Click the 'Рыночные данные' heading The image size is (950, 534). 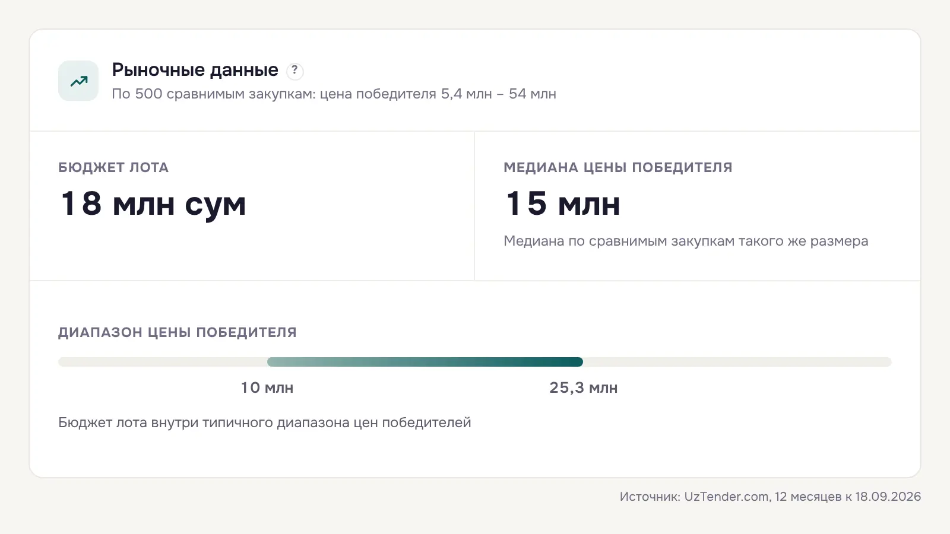click(x=195, y=70)
